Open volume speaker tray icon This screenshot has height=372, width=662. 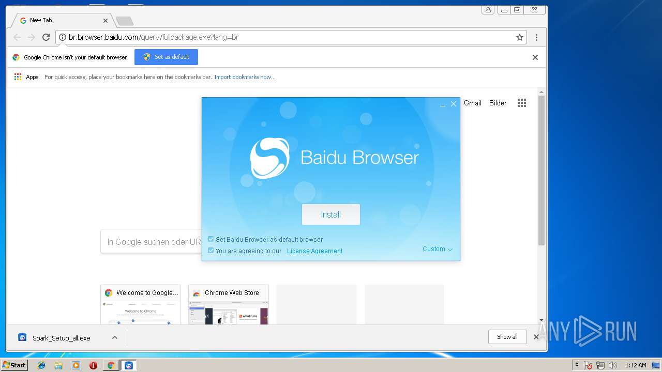[613, 365]
